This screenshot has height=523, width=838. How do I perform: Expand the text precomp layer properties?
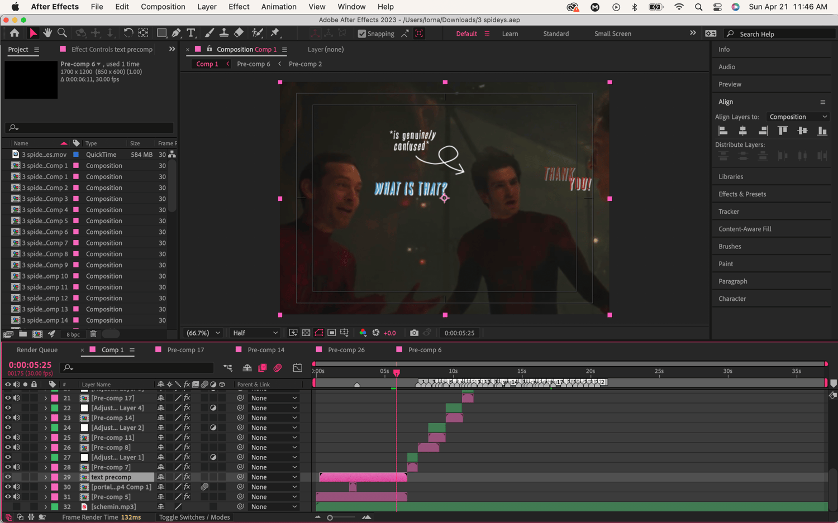point(46,477)
